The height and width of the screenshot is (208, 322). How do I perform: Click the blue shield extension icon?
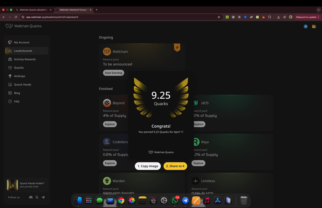coord(245,17)
